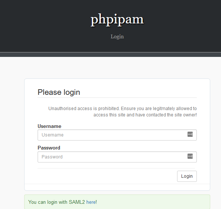Screen dimensions: 221x209
Task: Focus the Password input field
Action: point(117,157)
